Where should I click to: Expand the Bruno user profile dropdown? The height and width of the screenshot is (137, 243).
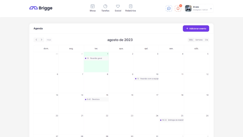tap(211, 9)
